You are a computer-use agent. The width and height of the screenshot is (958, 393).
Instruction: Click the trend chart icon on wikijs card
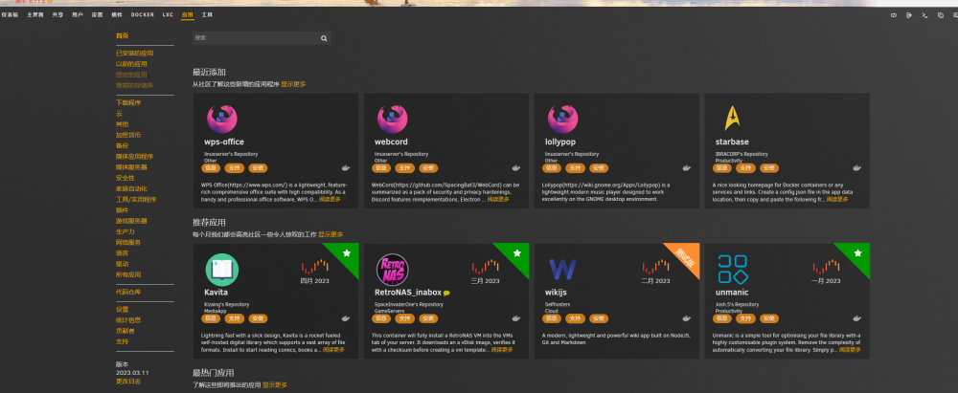pos(655,267)
